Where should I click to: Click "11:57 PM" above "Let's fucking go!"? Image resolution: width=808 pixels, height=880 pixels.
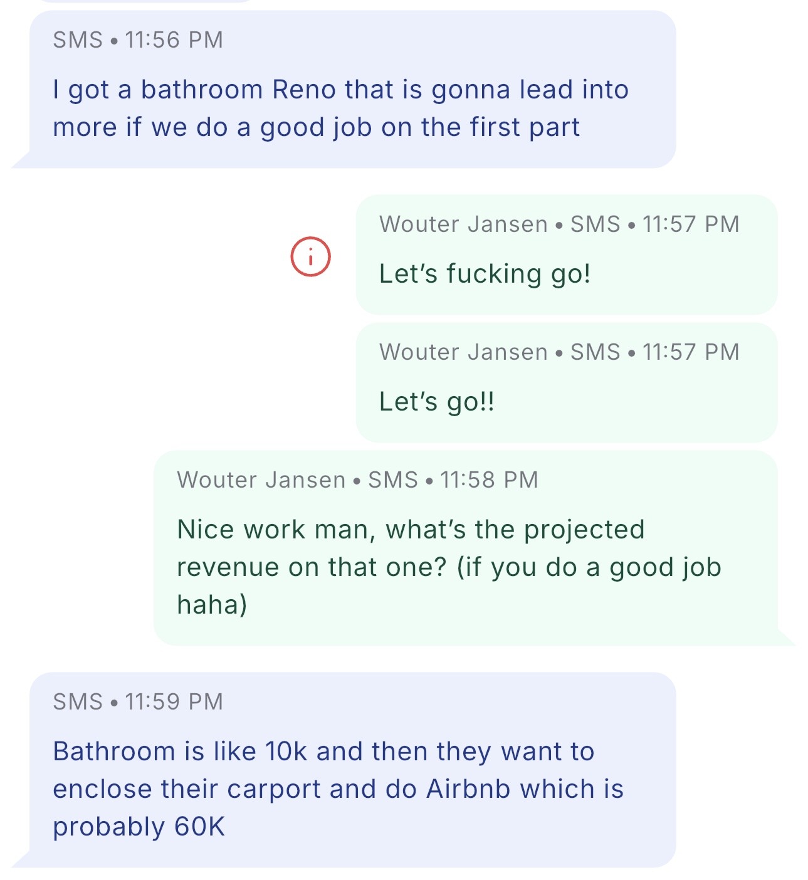691,224
